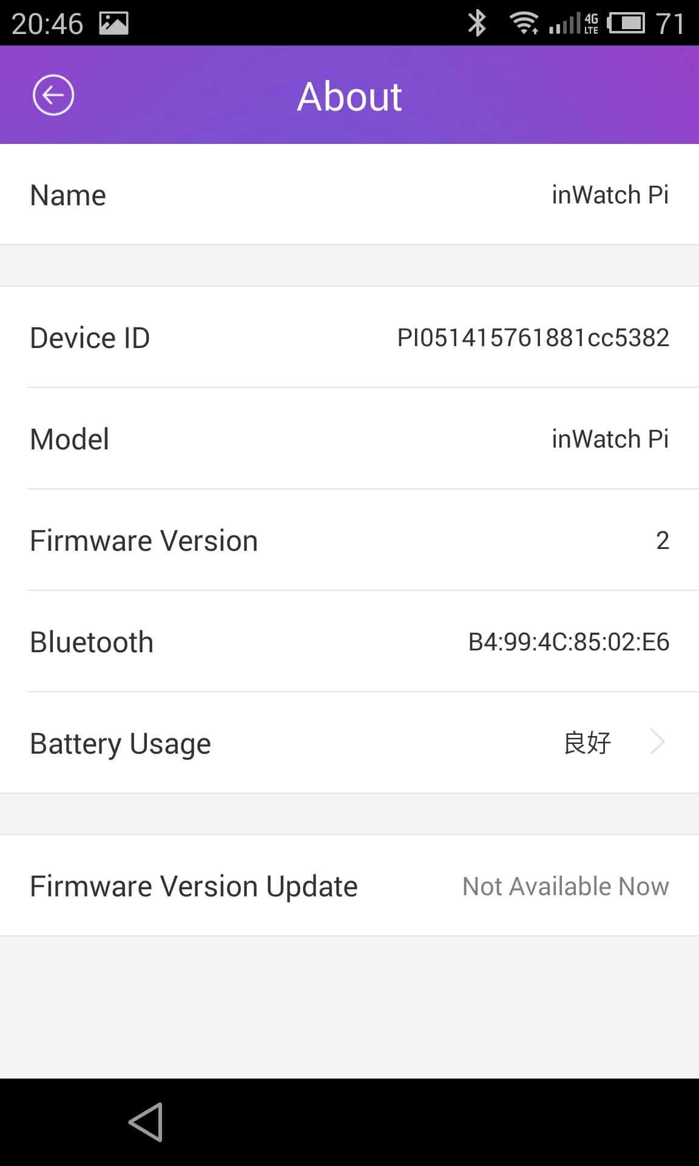Viewport: 699px width, 1166px height.
Task: Expand Battery Usage chevron arrow
Action: click(x=658, y=742)
